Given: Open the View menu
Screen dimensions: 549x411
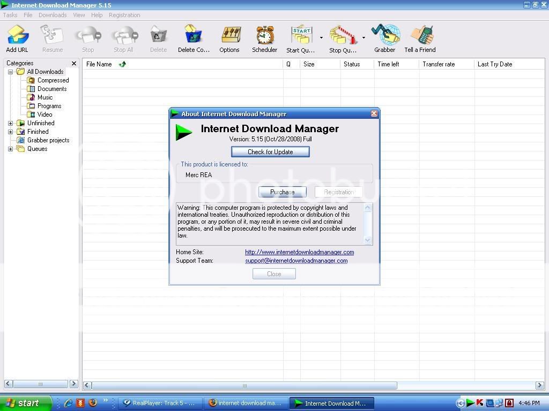Looking at the screenshot, I should pos(79,15).
